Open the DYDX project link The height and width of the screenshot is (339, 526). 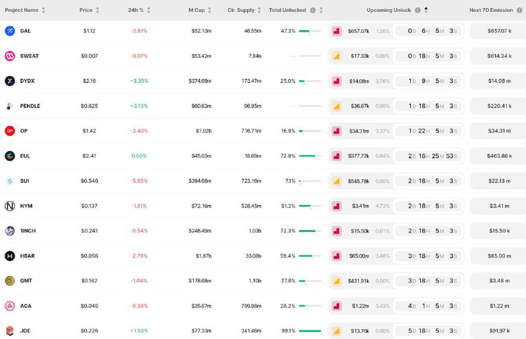pos(27,81)
